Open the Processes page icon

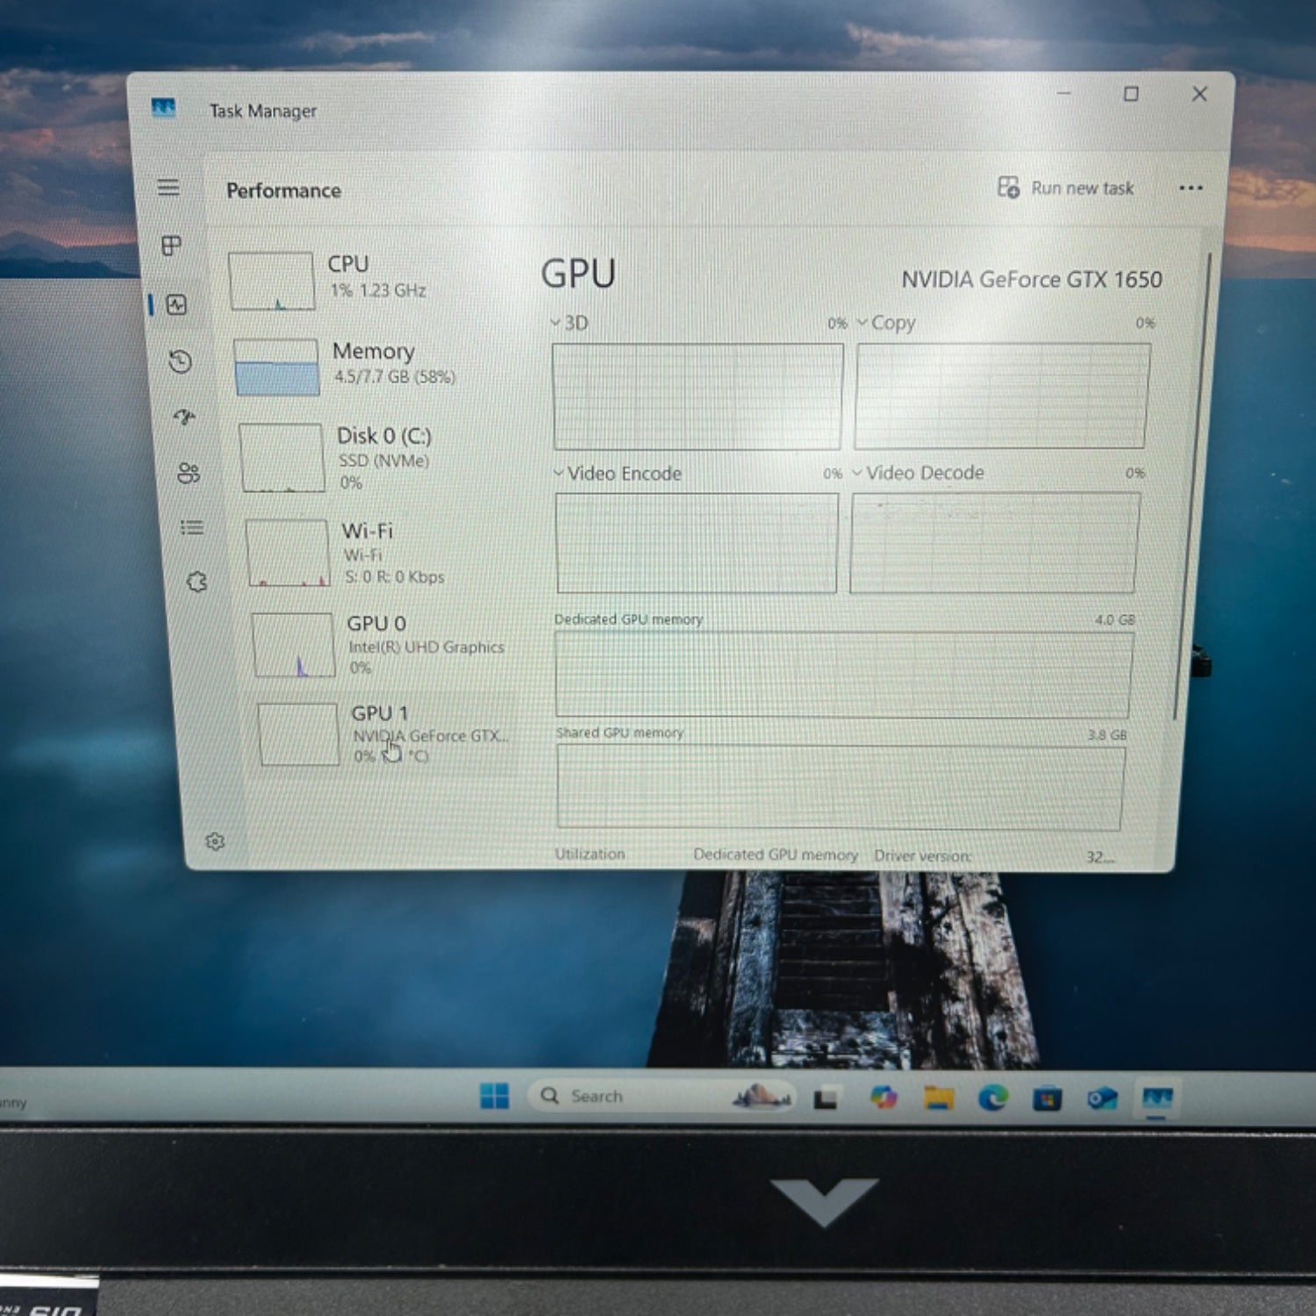(x=172, y=246)
